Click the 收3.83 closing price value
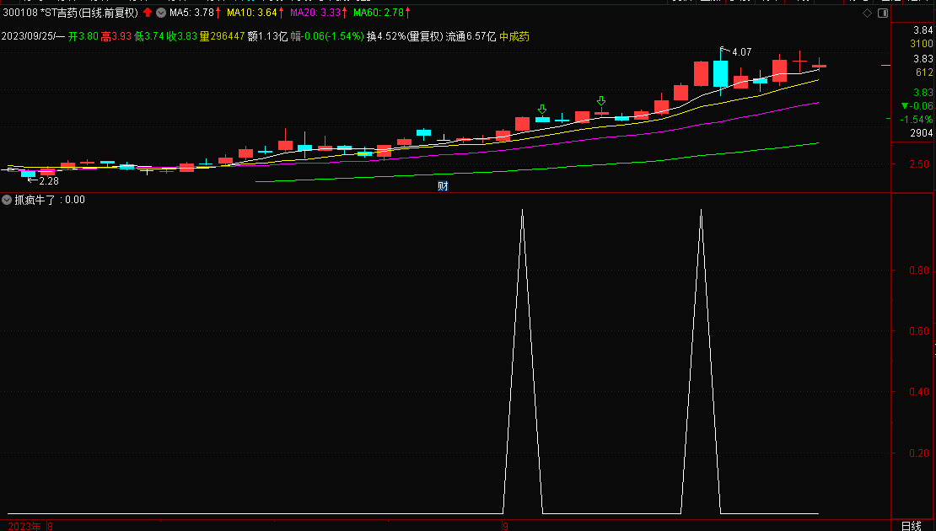This screenshot has width=936, height=531. [181, 36]
